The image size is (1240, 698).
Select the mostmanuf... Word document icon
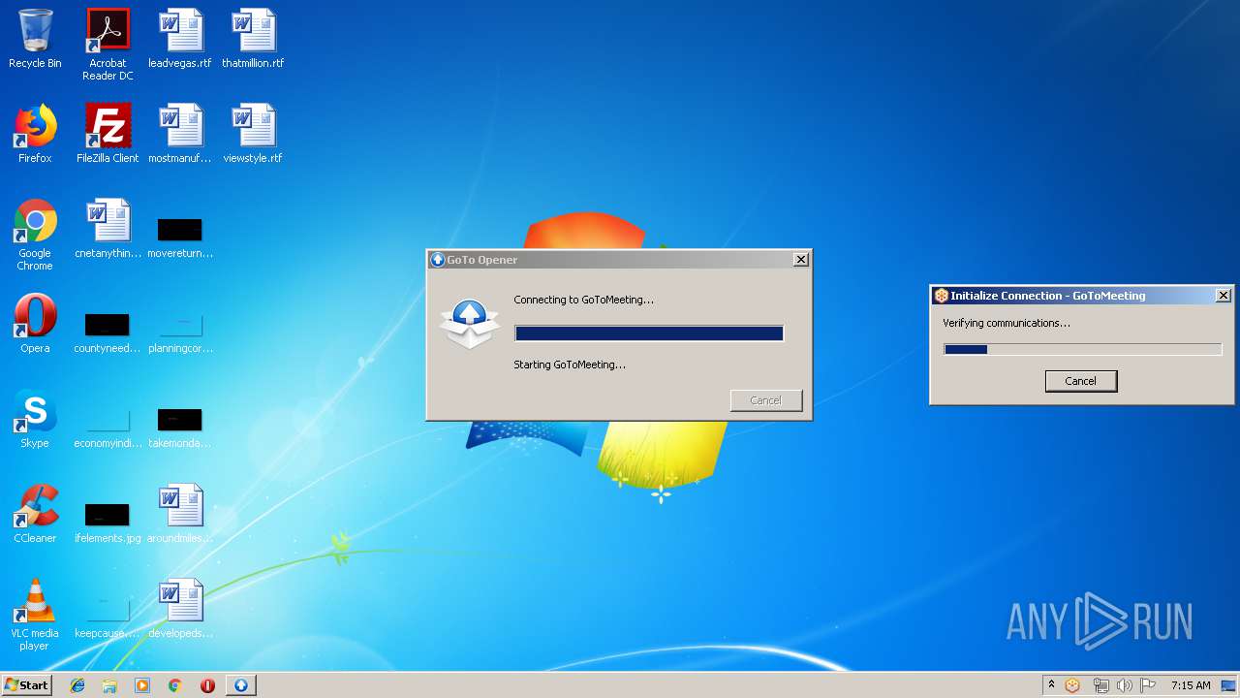(x=180, y=134)
